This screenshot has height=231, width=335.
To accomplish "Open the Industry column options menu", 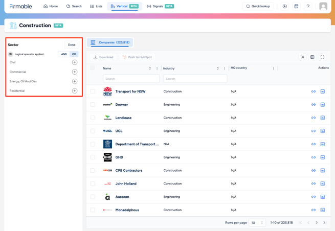I will tap(225, 68).
